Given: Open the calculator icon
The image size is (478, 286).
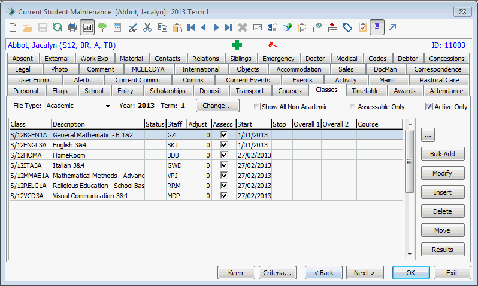Looking at the screenshot, I should tap(117, 27).
